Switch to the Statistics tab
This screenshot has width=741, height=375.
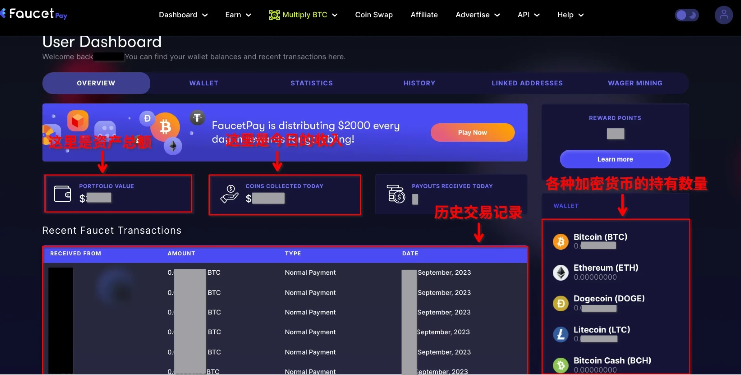click(312, 83)
